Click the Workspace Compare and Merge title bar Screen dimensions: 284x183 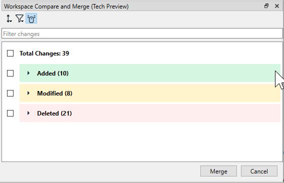click(x=66, y=6)
